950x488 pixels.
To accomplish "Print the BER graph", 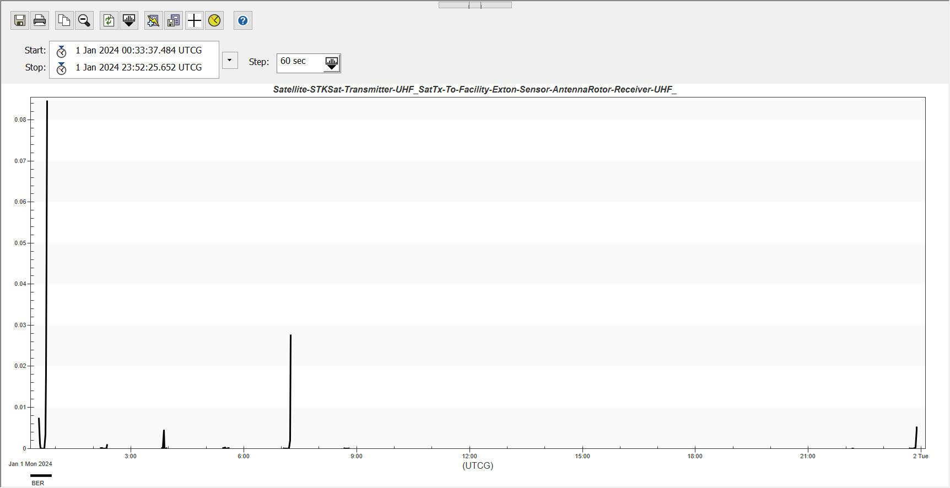I will coord(40,21).
